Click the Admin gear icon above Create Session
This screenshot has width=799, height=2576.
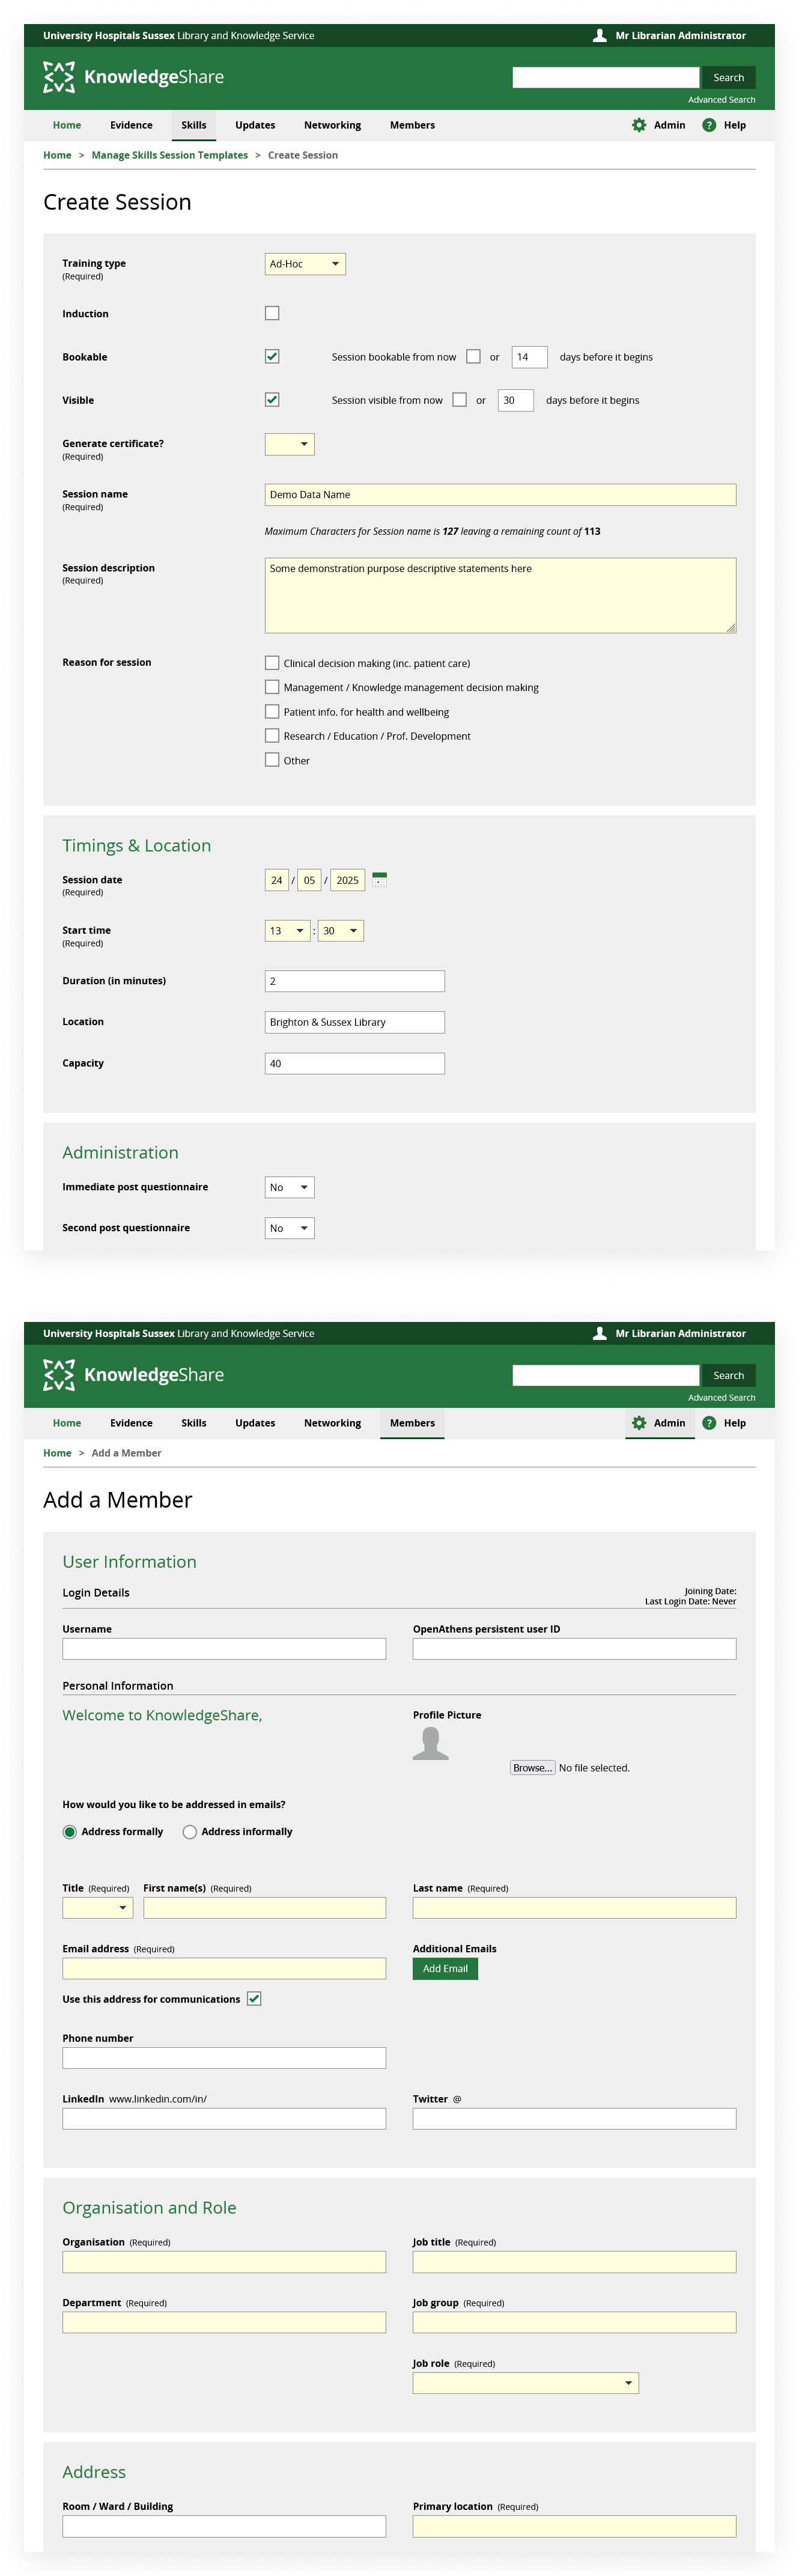(639, 125)
